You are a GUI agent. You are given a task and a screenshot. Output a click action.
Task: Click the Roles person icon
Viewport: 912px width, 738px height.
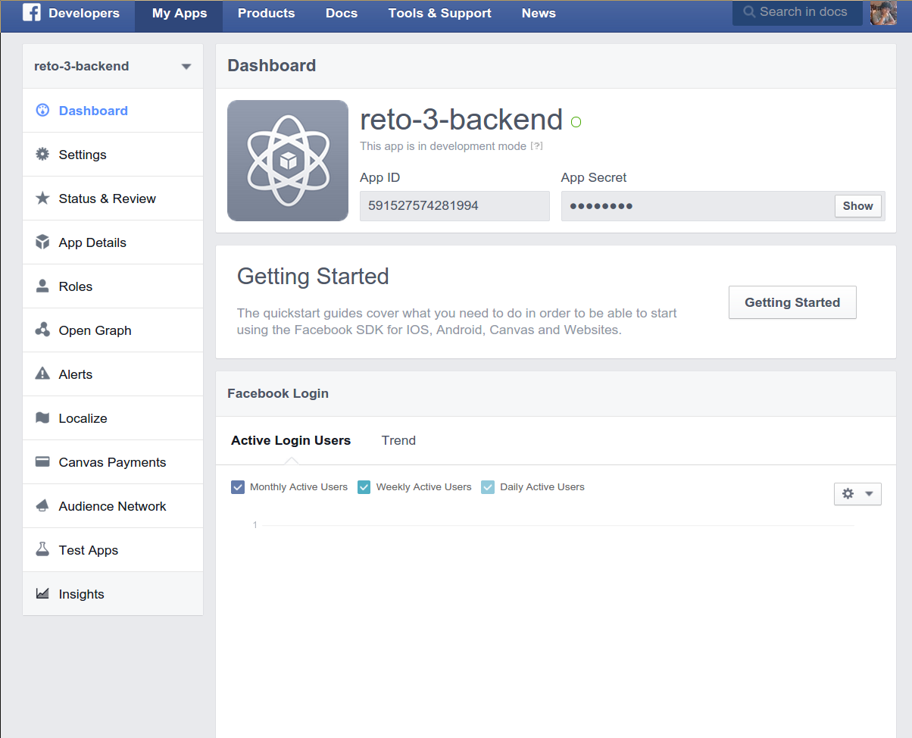tap(42, 286)
